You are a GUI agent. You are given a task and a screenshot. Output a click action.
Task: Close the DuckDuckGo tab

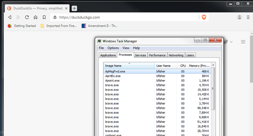(66, 9)
